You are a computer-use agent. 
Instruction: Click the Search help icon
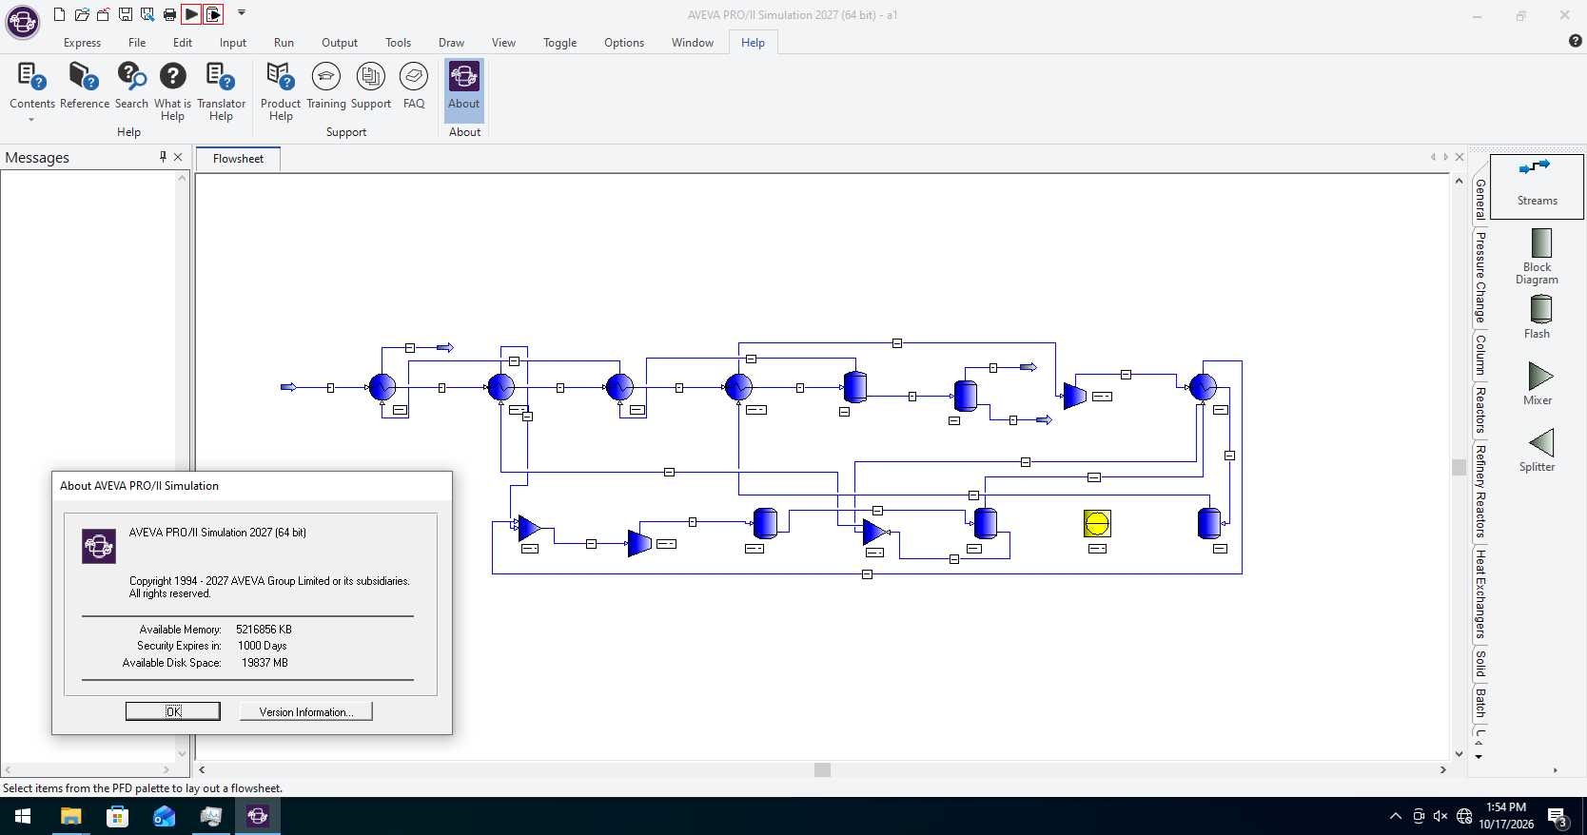pos(131,77)
